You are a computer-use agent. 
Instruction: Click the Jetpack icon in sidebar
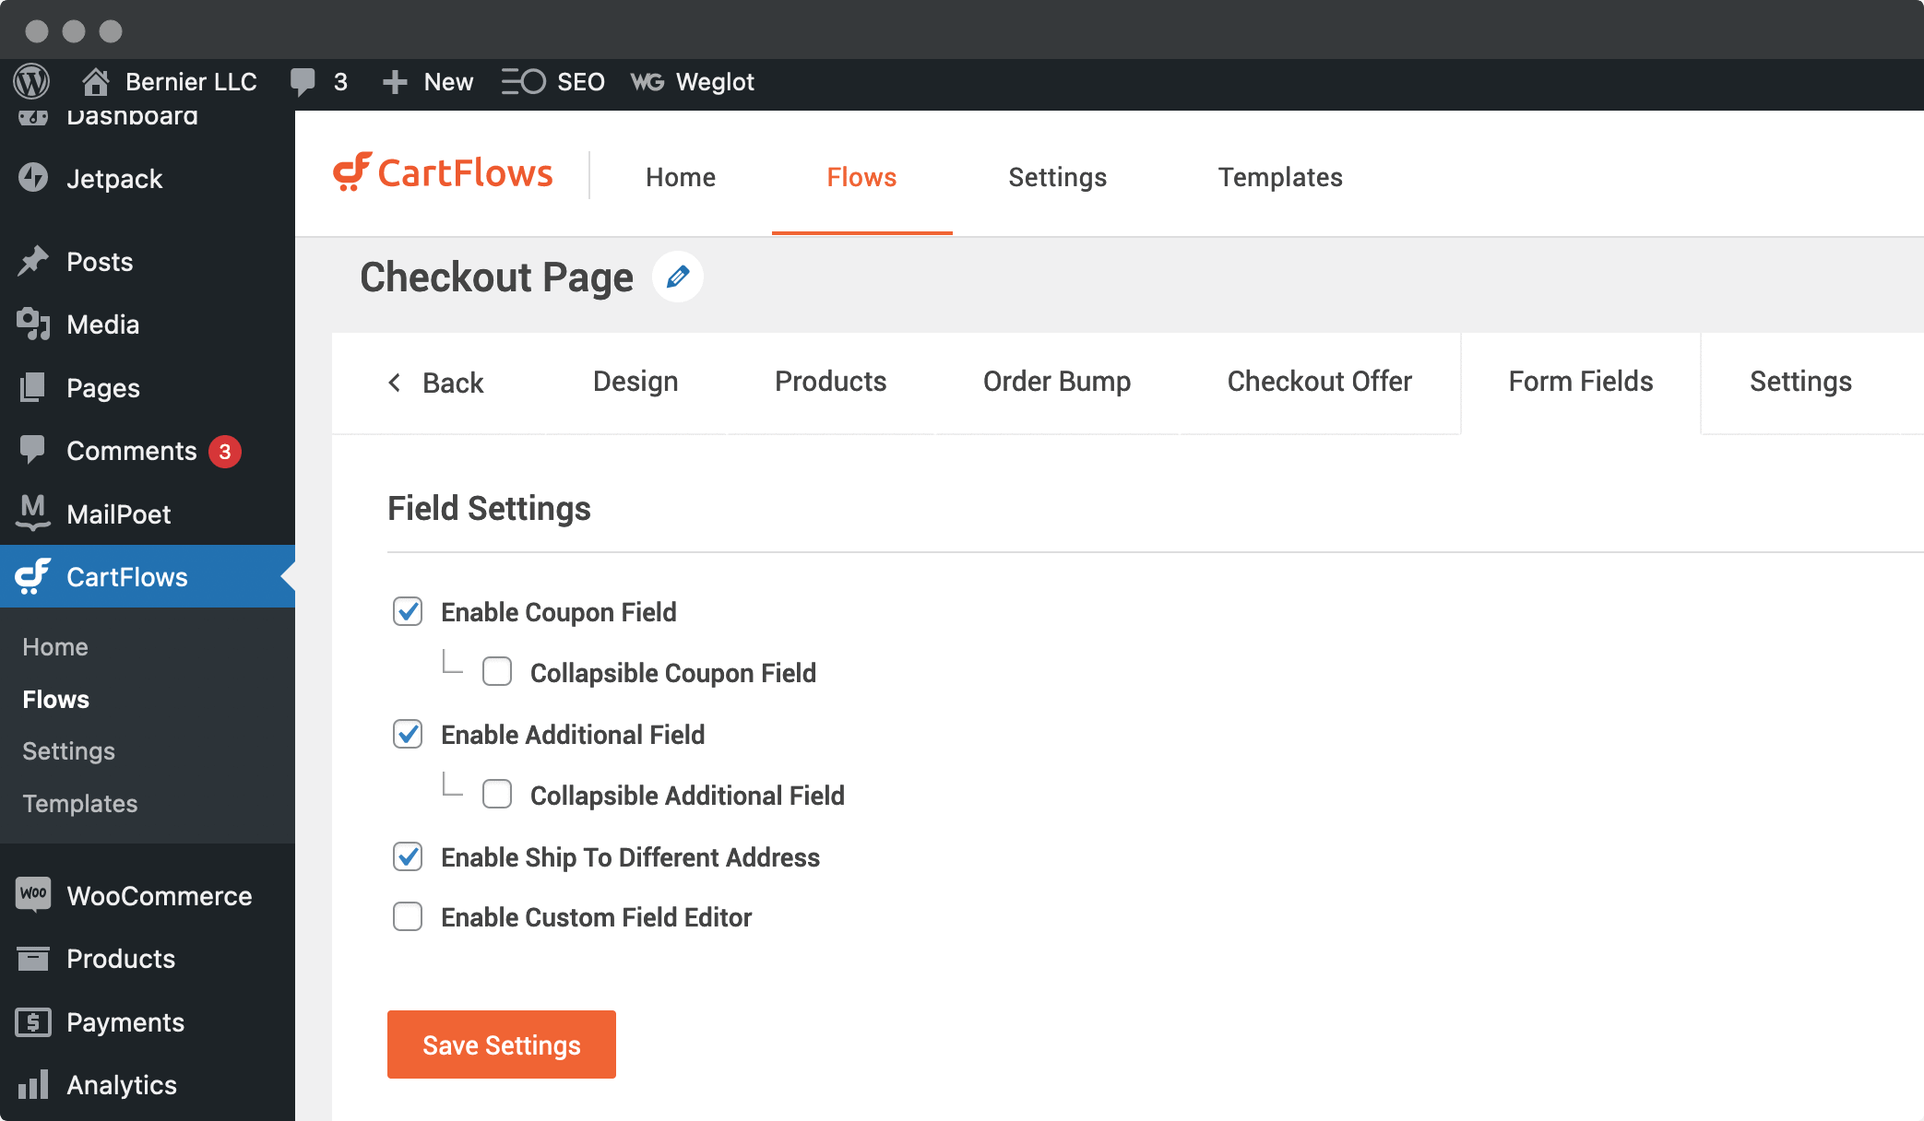click(x=35, y=178)
